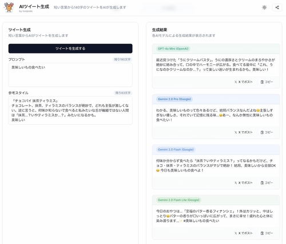Image resolution: width=286 pixels, height=244 pixels.
Task: Open the share icon button
Action: (277, 7)
